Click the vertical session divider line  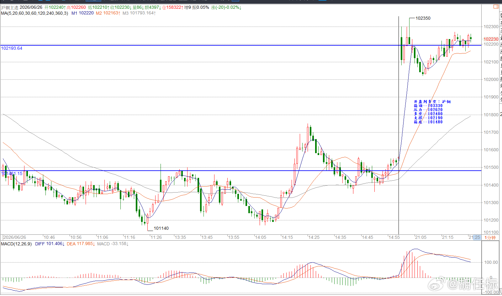tap(399, 125)
